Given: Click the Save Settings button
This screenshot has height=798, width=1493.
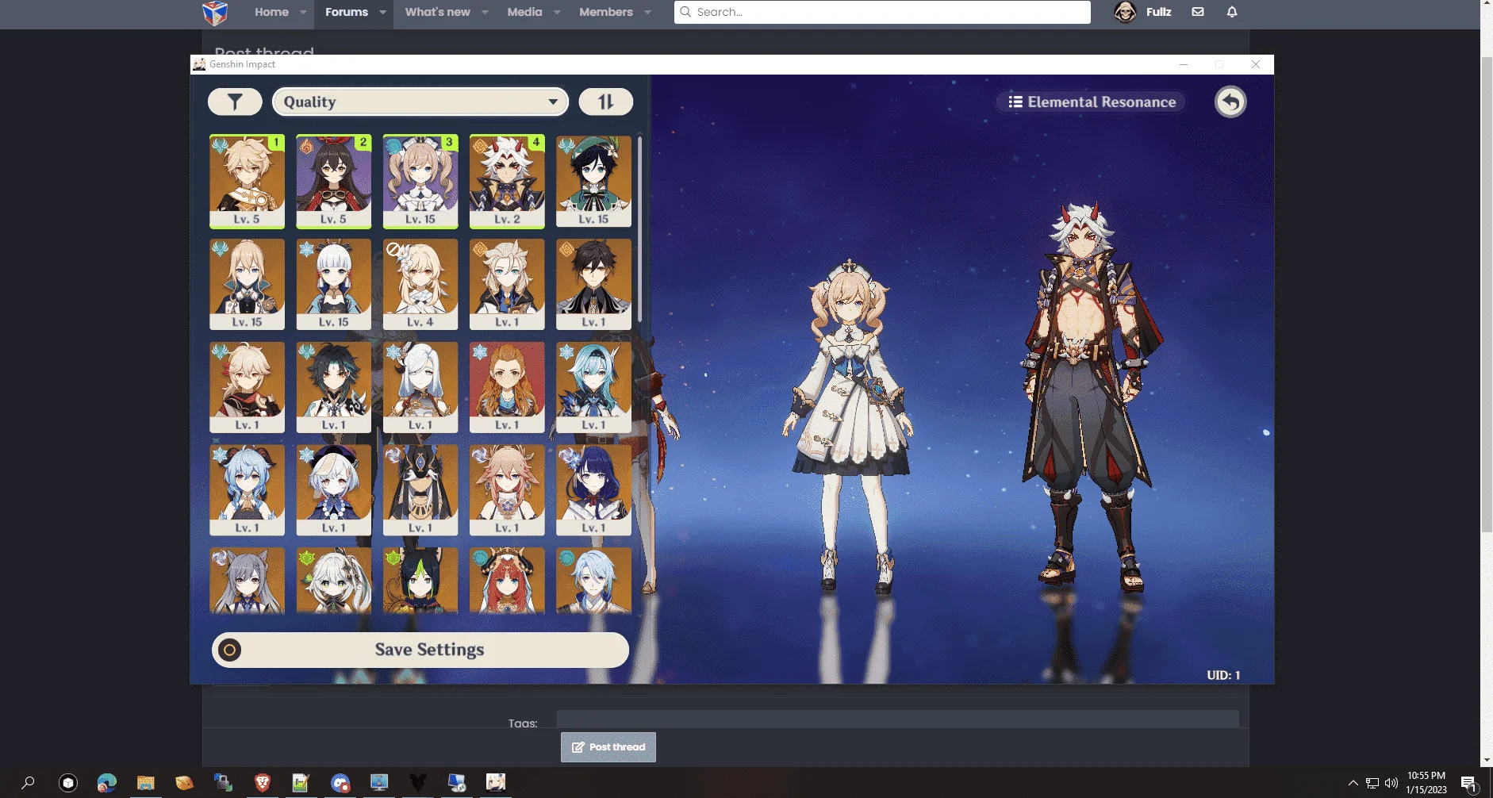Looking at the screenshot, I should click(420, 650).
